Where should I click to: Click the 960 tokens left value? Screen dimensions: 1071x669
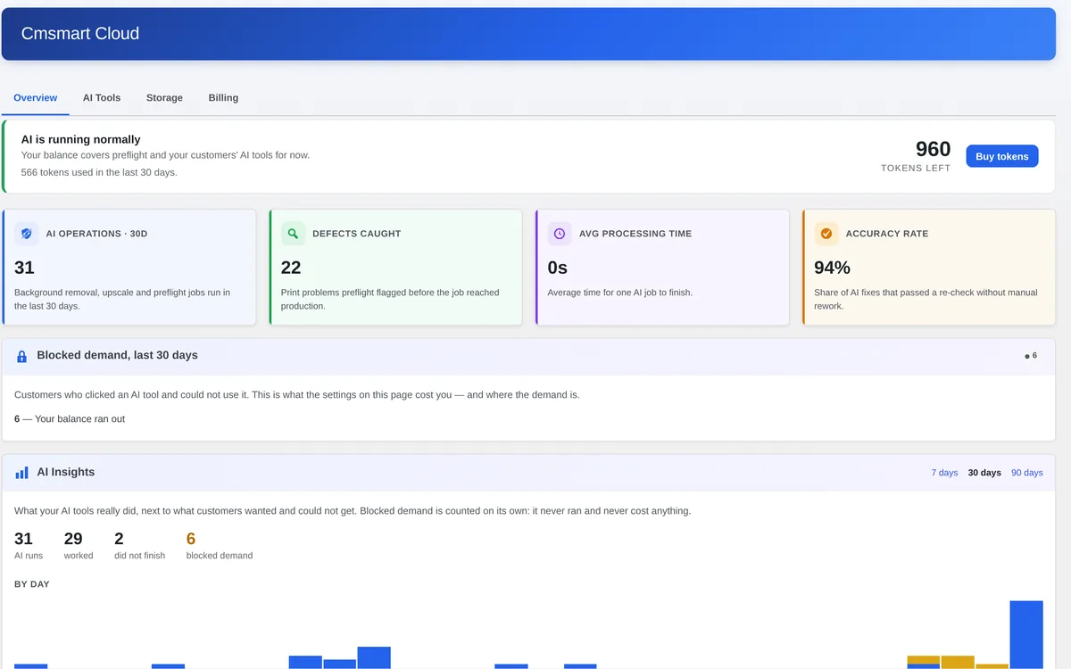(934, 149)
